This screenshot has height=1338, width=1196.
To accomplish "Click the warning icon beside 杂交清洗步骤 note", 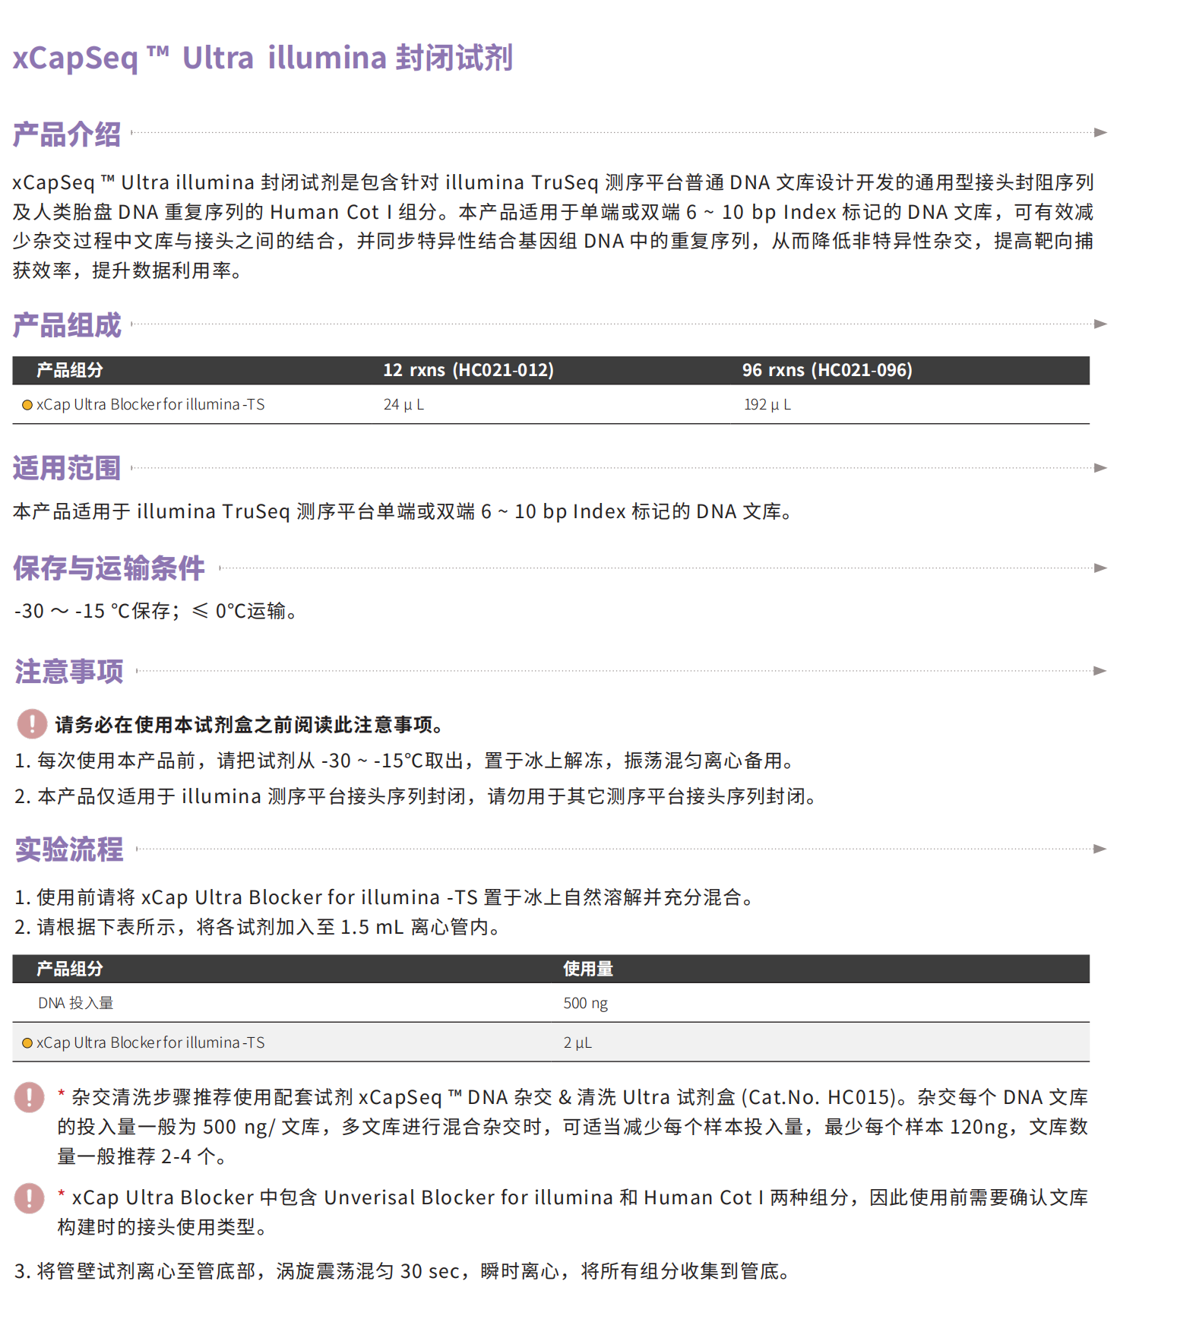I will click(x=30, y=1097).
